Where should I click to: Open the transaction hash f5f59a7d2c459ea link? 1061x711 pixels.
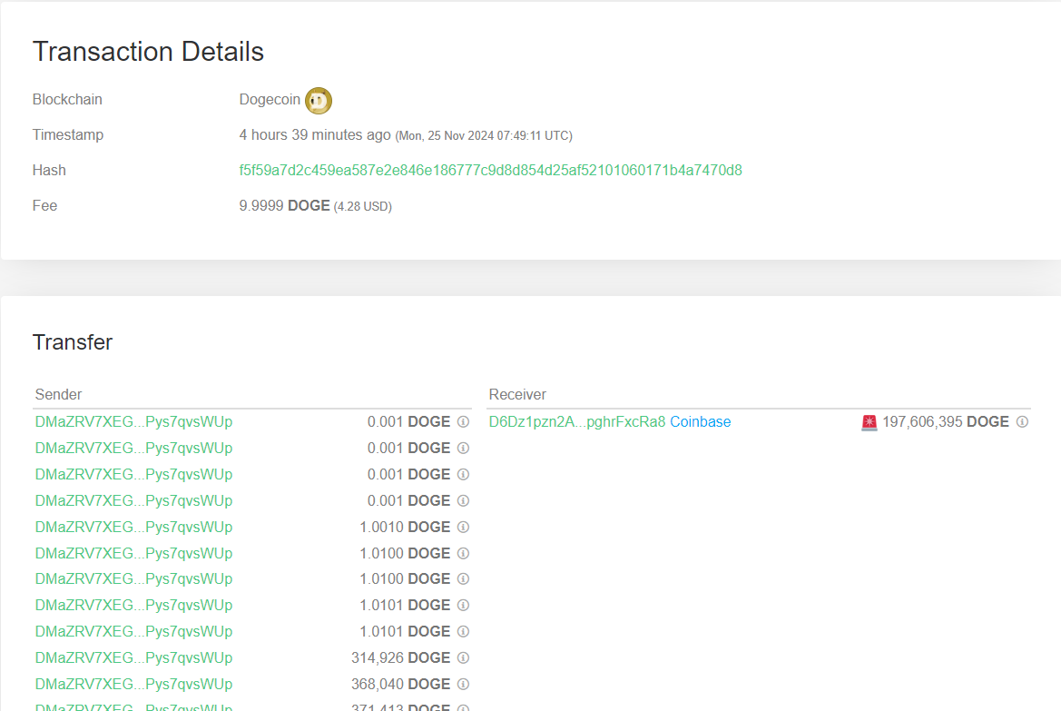[x=491, y=170]
